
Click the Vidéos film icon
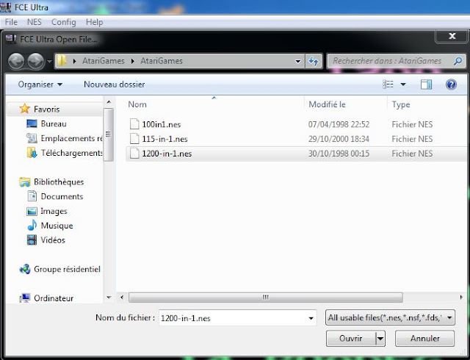(32, 240)
